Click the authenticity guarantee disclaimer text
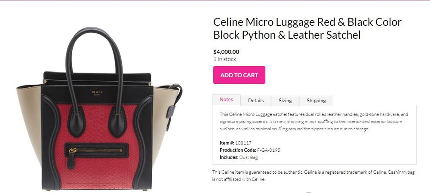Screen dimensions: 430x193 coord(313,176)
